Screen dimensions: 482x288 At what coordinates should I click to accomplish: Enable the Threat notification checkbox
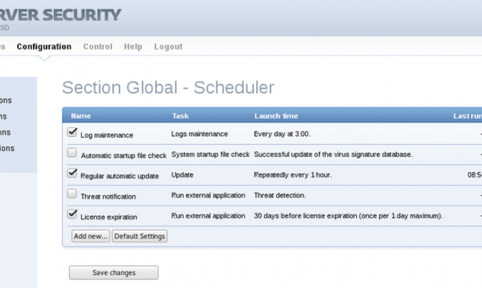coord(72,194)
